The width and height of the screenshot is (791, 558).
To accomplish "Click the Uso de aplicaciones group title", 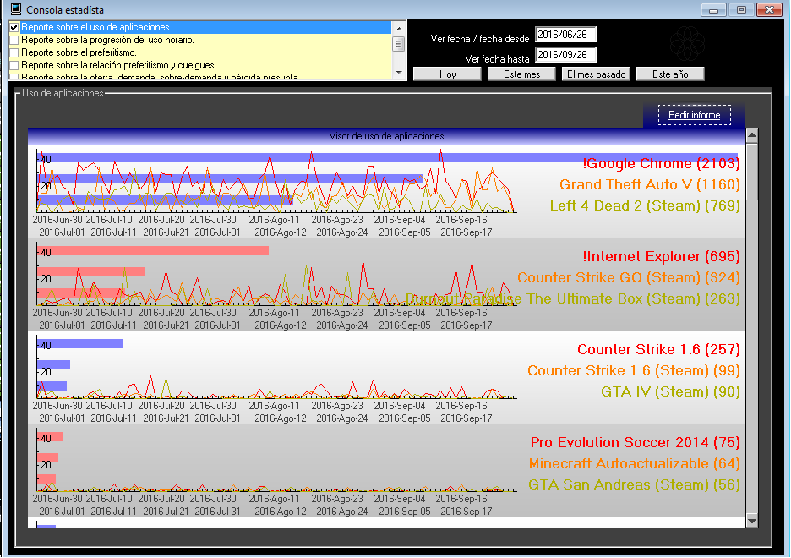I will (63, 93).
